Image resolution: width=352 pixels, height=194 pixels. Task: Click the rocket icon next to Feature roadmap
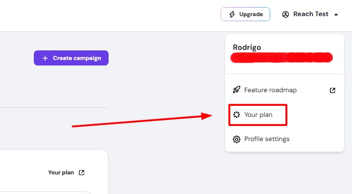coord(236,90)
